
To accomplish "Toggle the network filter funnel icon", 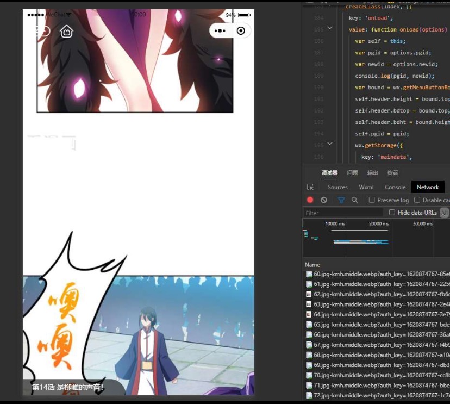I will click(x=341, y=200).
